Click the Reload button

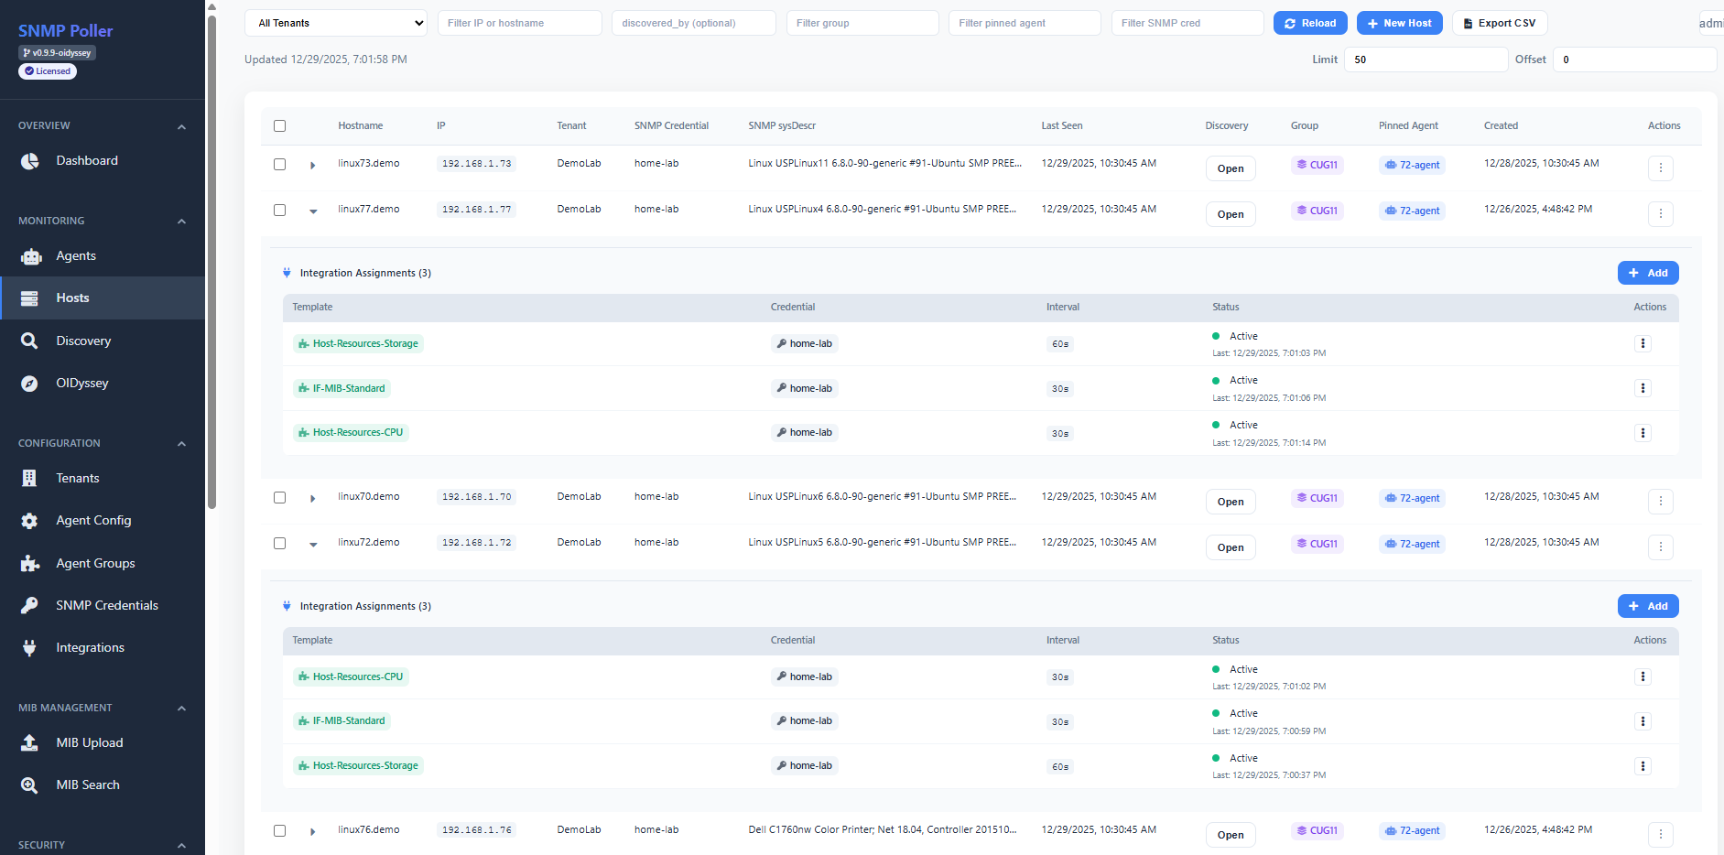click(x=1309, y=23)
